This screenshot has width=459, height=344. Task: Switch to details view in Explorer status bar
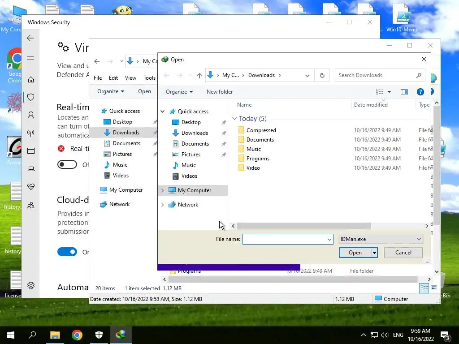point(424,288)
